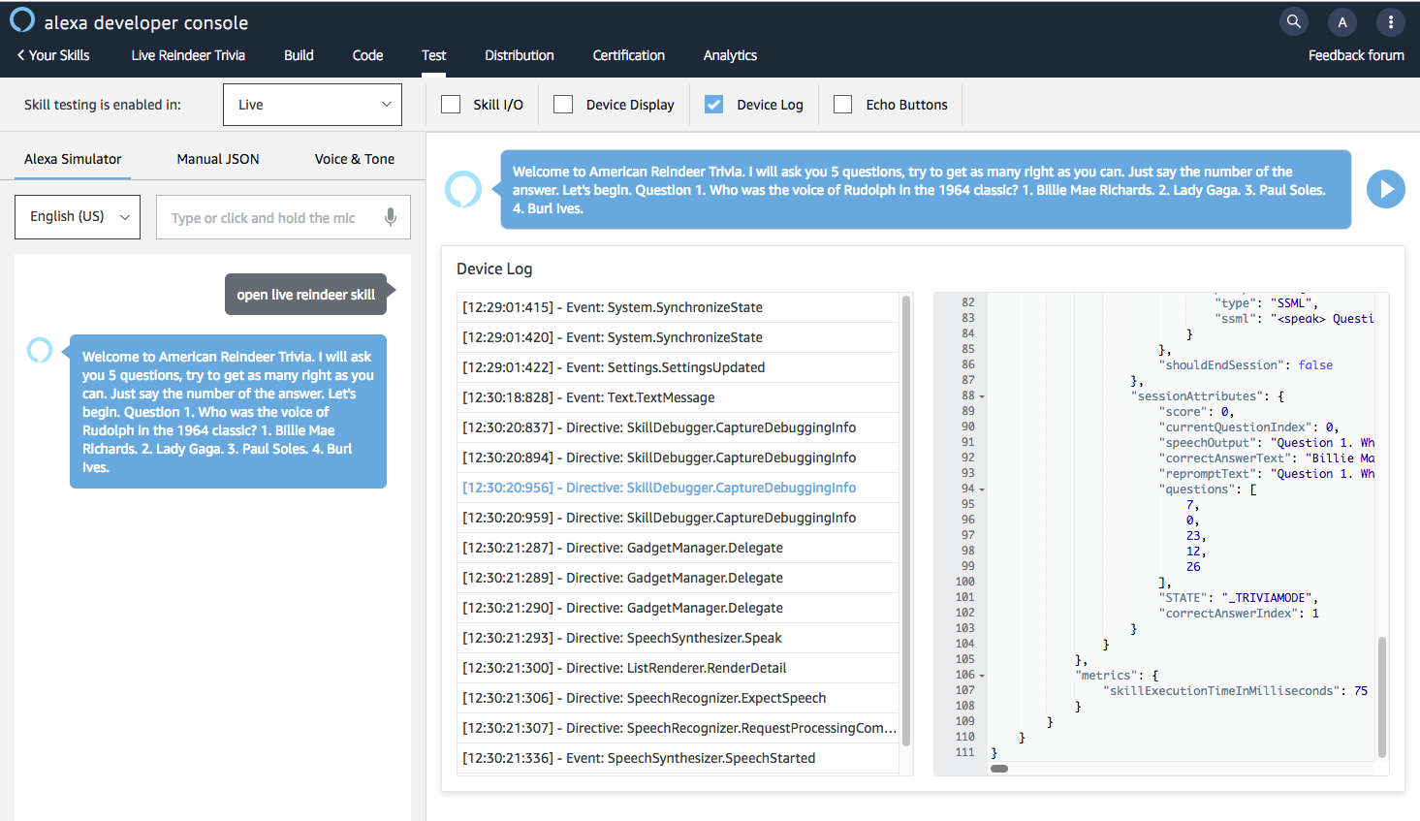Uncheck the Device Log checkbox

tap(713, 105)
